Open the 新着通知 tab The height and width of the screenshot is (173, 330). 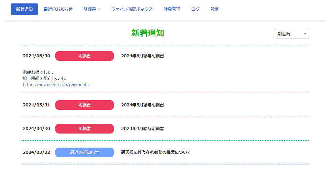[x=24, y=9]
